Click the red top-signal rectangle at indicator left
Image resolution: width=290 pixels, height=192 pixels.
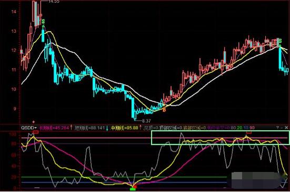(x=36, y=132)
